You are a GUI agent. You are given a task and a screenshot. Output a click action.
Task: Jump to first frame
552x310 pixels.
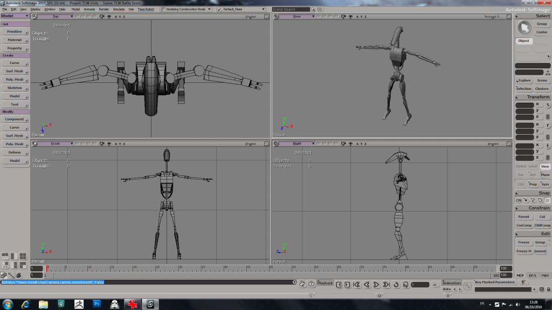[357, 285]
